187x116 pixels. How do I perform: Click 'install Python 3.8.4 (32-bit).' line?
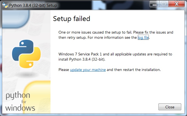[x=82, y=59]
